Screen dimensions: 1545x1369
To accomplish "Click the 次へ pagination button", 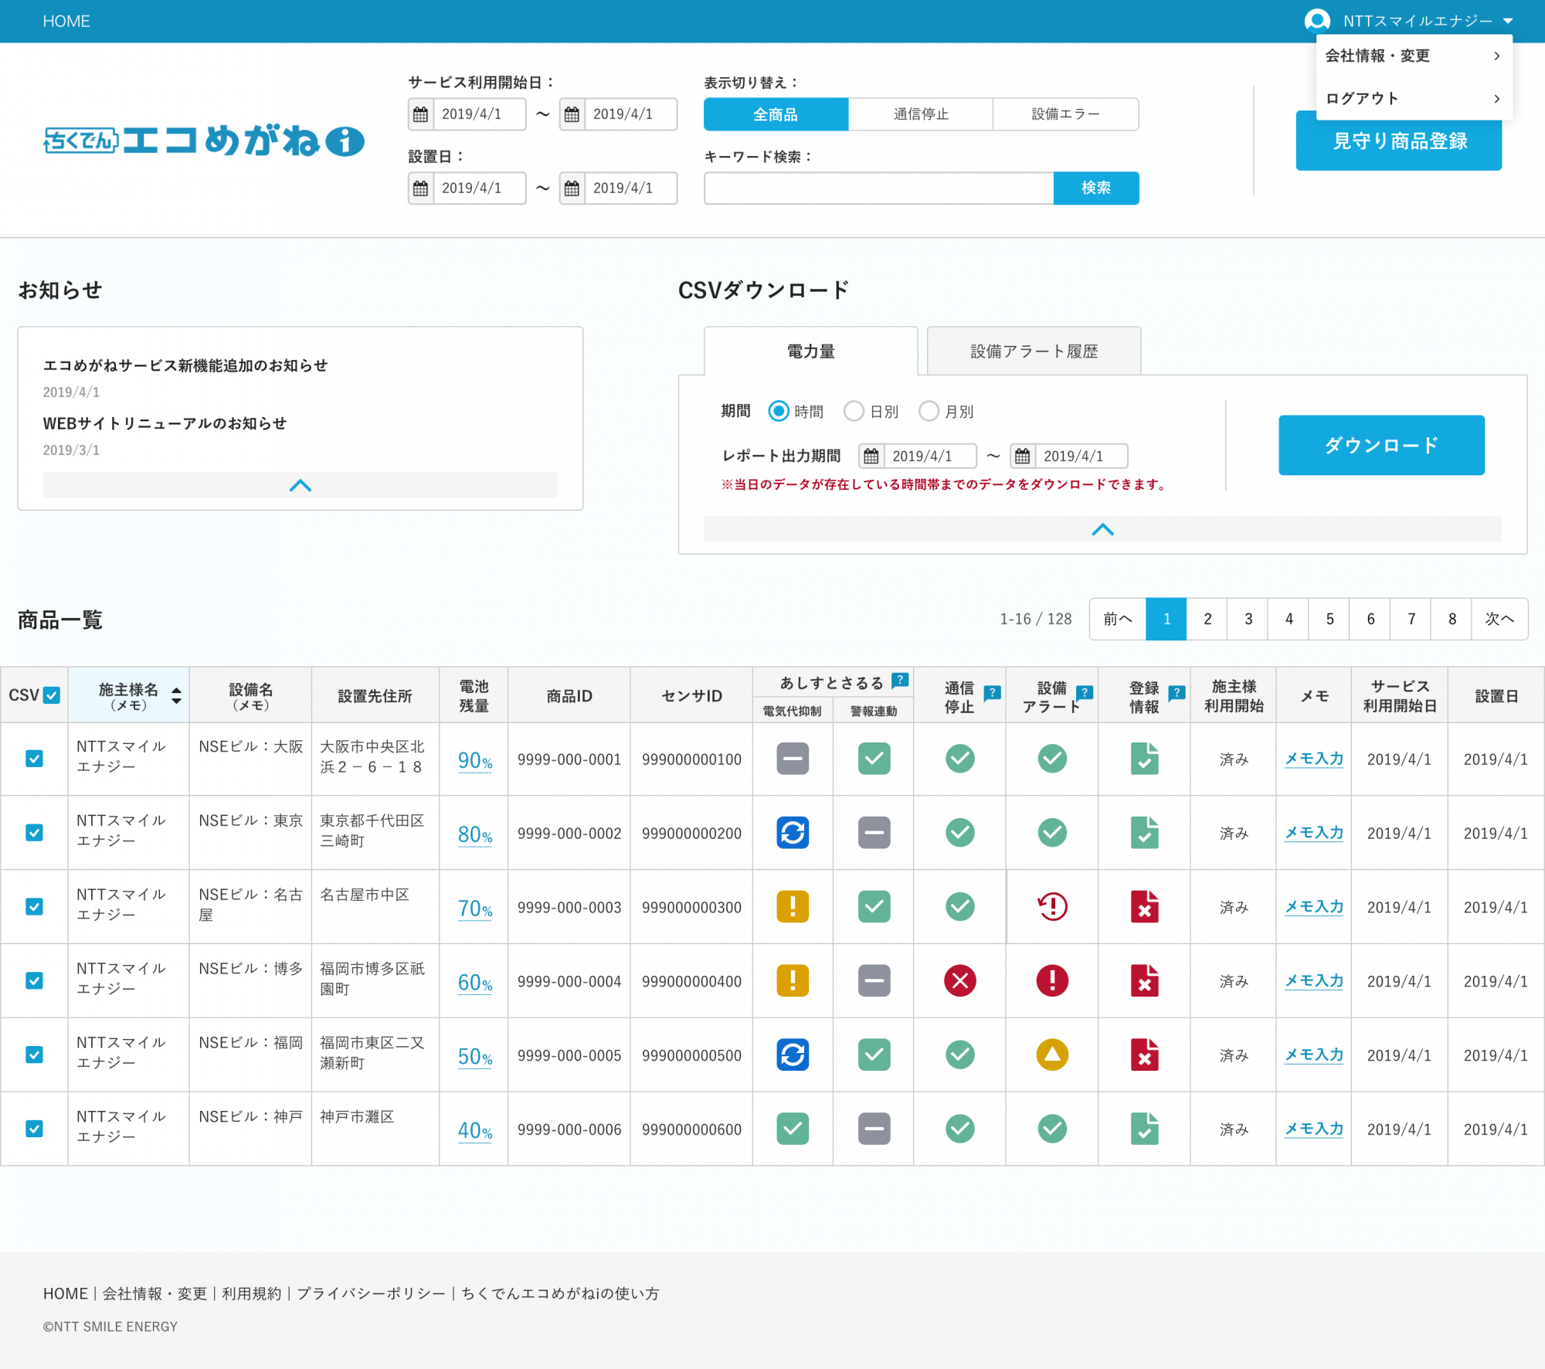I will click(1499, 619).
